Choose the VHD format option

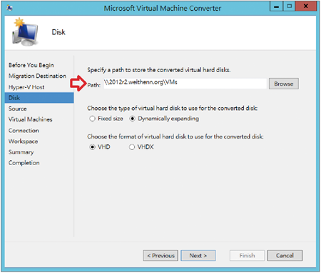(92, 147)
